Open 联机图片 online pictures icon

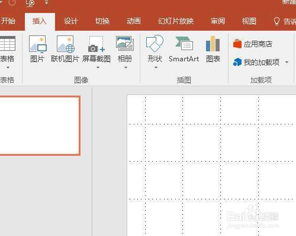coord(66,44)
